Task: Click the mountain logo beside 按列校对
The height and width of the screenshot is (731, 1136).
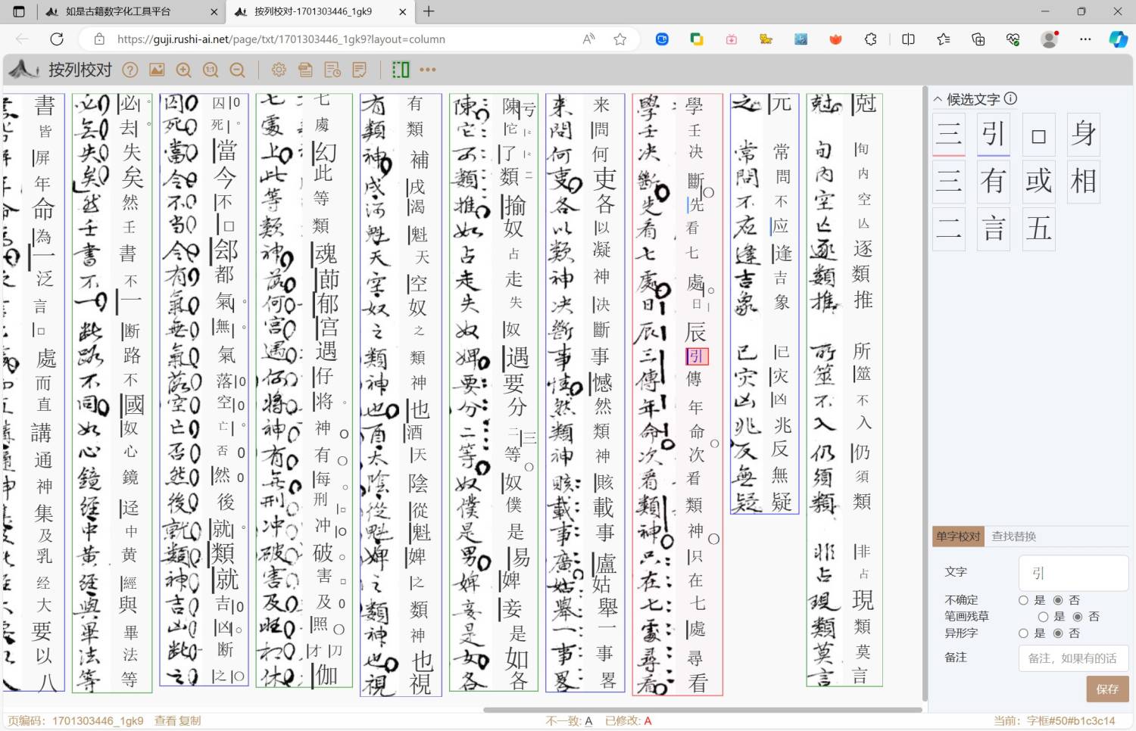Action: (x=23, y=70)
